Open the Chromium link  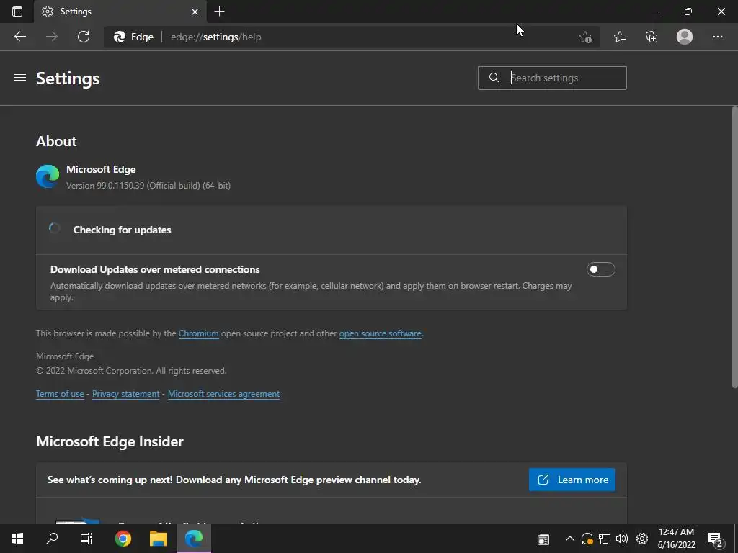tap(198, 333)
